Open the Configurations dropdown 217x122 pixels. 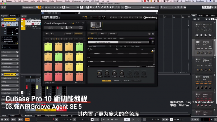click(x=29, y=7)
